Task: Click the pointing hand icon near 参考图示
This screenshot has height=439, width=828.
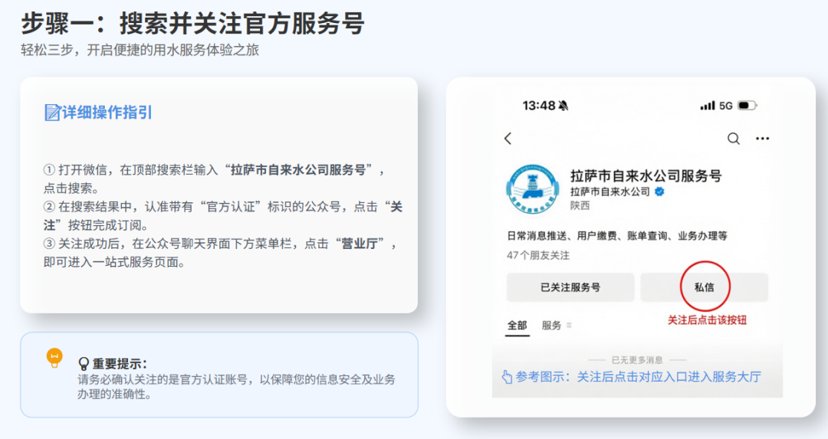Action: pyautogui.click(x=507, y=377)
